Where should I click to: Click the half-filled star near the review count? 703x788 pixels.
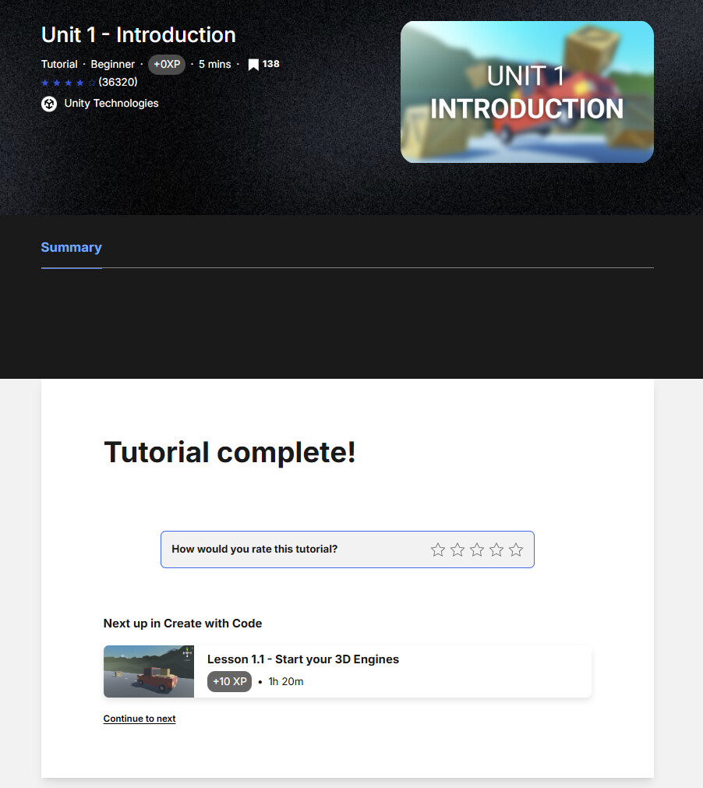coord(91,82)
